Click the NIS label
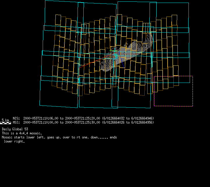The width and height of the screenshot is (210, 187). [x=16, y=119]
